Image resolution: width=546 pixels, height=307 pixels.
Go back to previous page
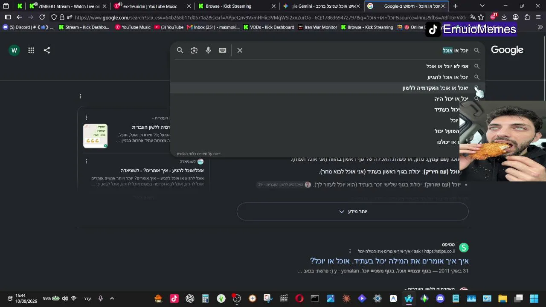[x=19, y=17]
